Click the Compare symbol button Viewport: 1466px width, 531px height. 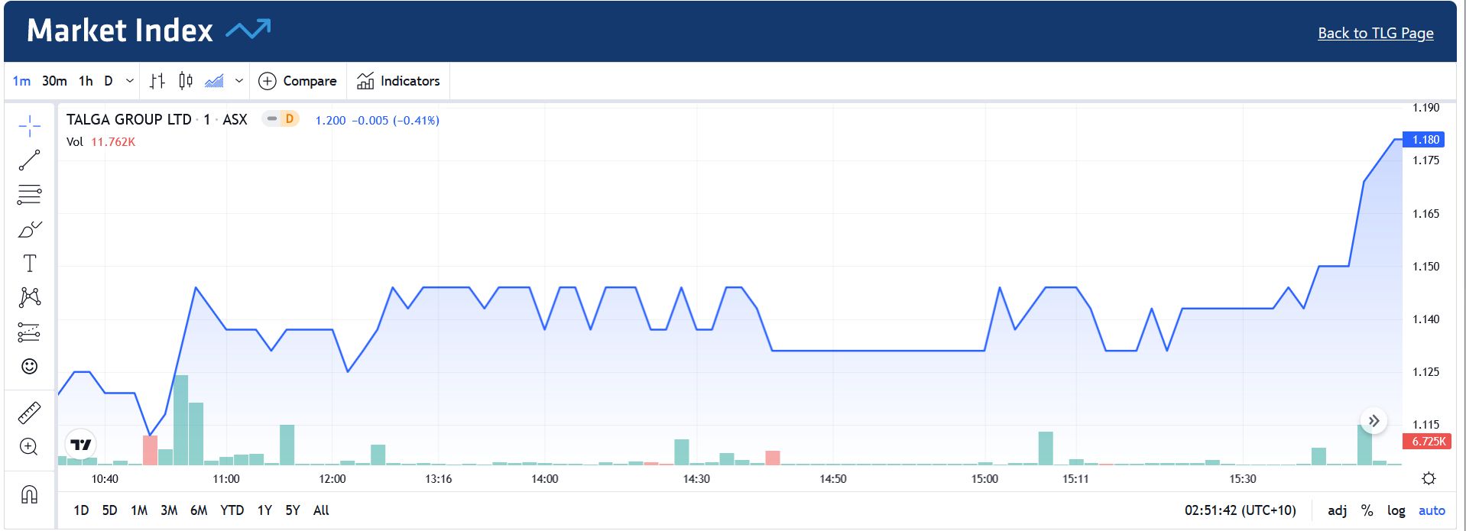298,81
